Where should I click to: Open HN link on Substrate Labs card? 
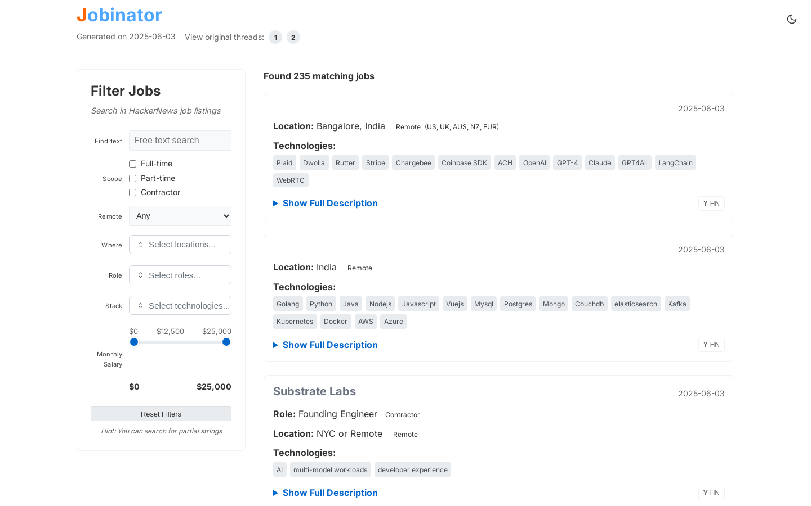(x=711, y=493)
